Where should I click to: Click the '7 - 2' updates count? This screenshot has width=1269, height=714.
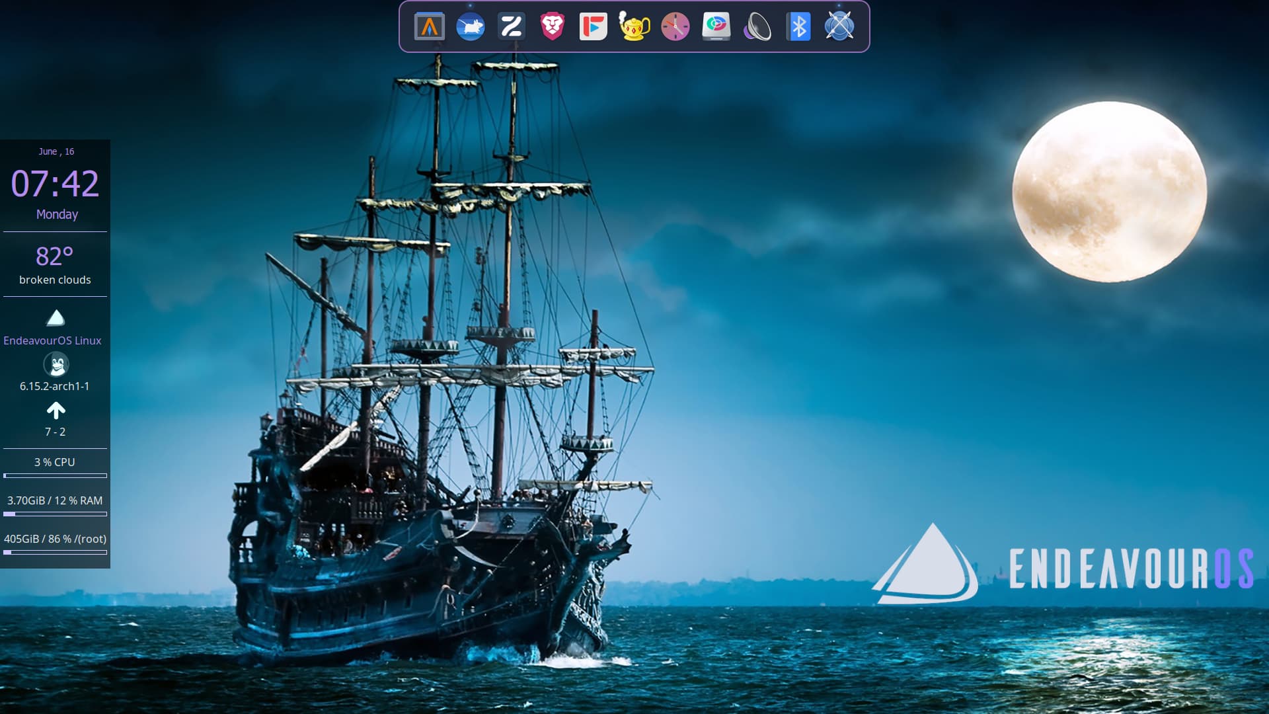click(x=55, y=432)
